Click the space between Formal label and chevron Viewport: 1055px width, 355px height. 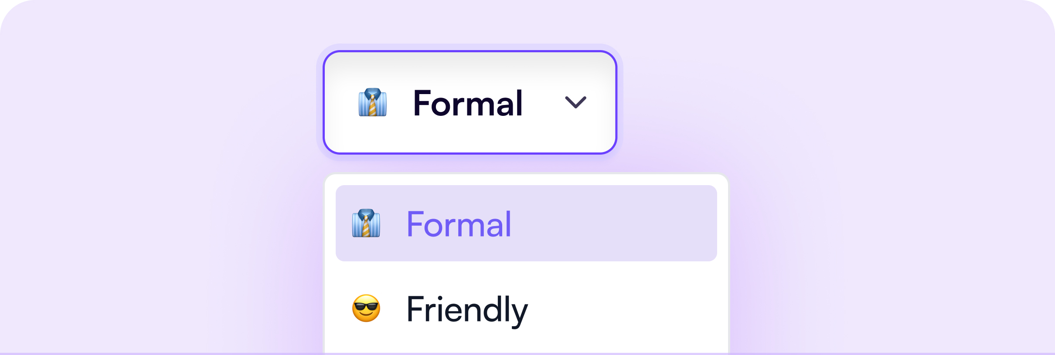(544, 103)
